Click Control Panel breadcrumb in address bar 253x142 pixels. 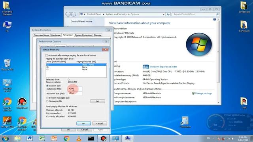tap(94, 14)
